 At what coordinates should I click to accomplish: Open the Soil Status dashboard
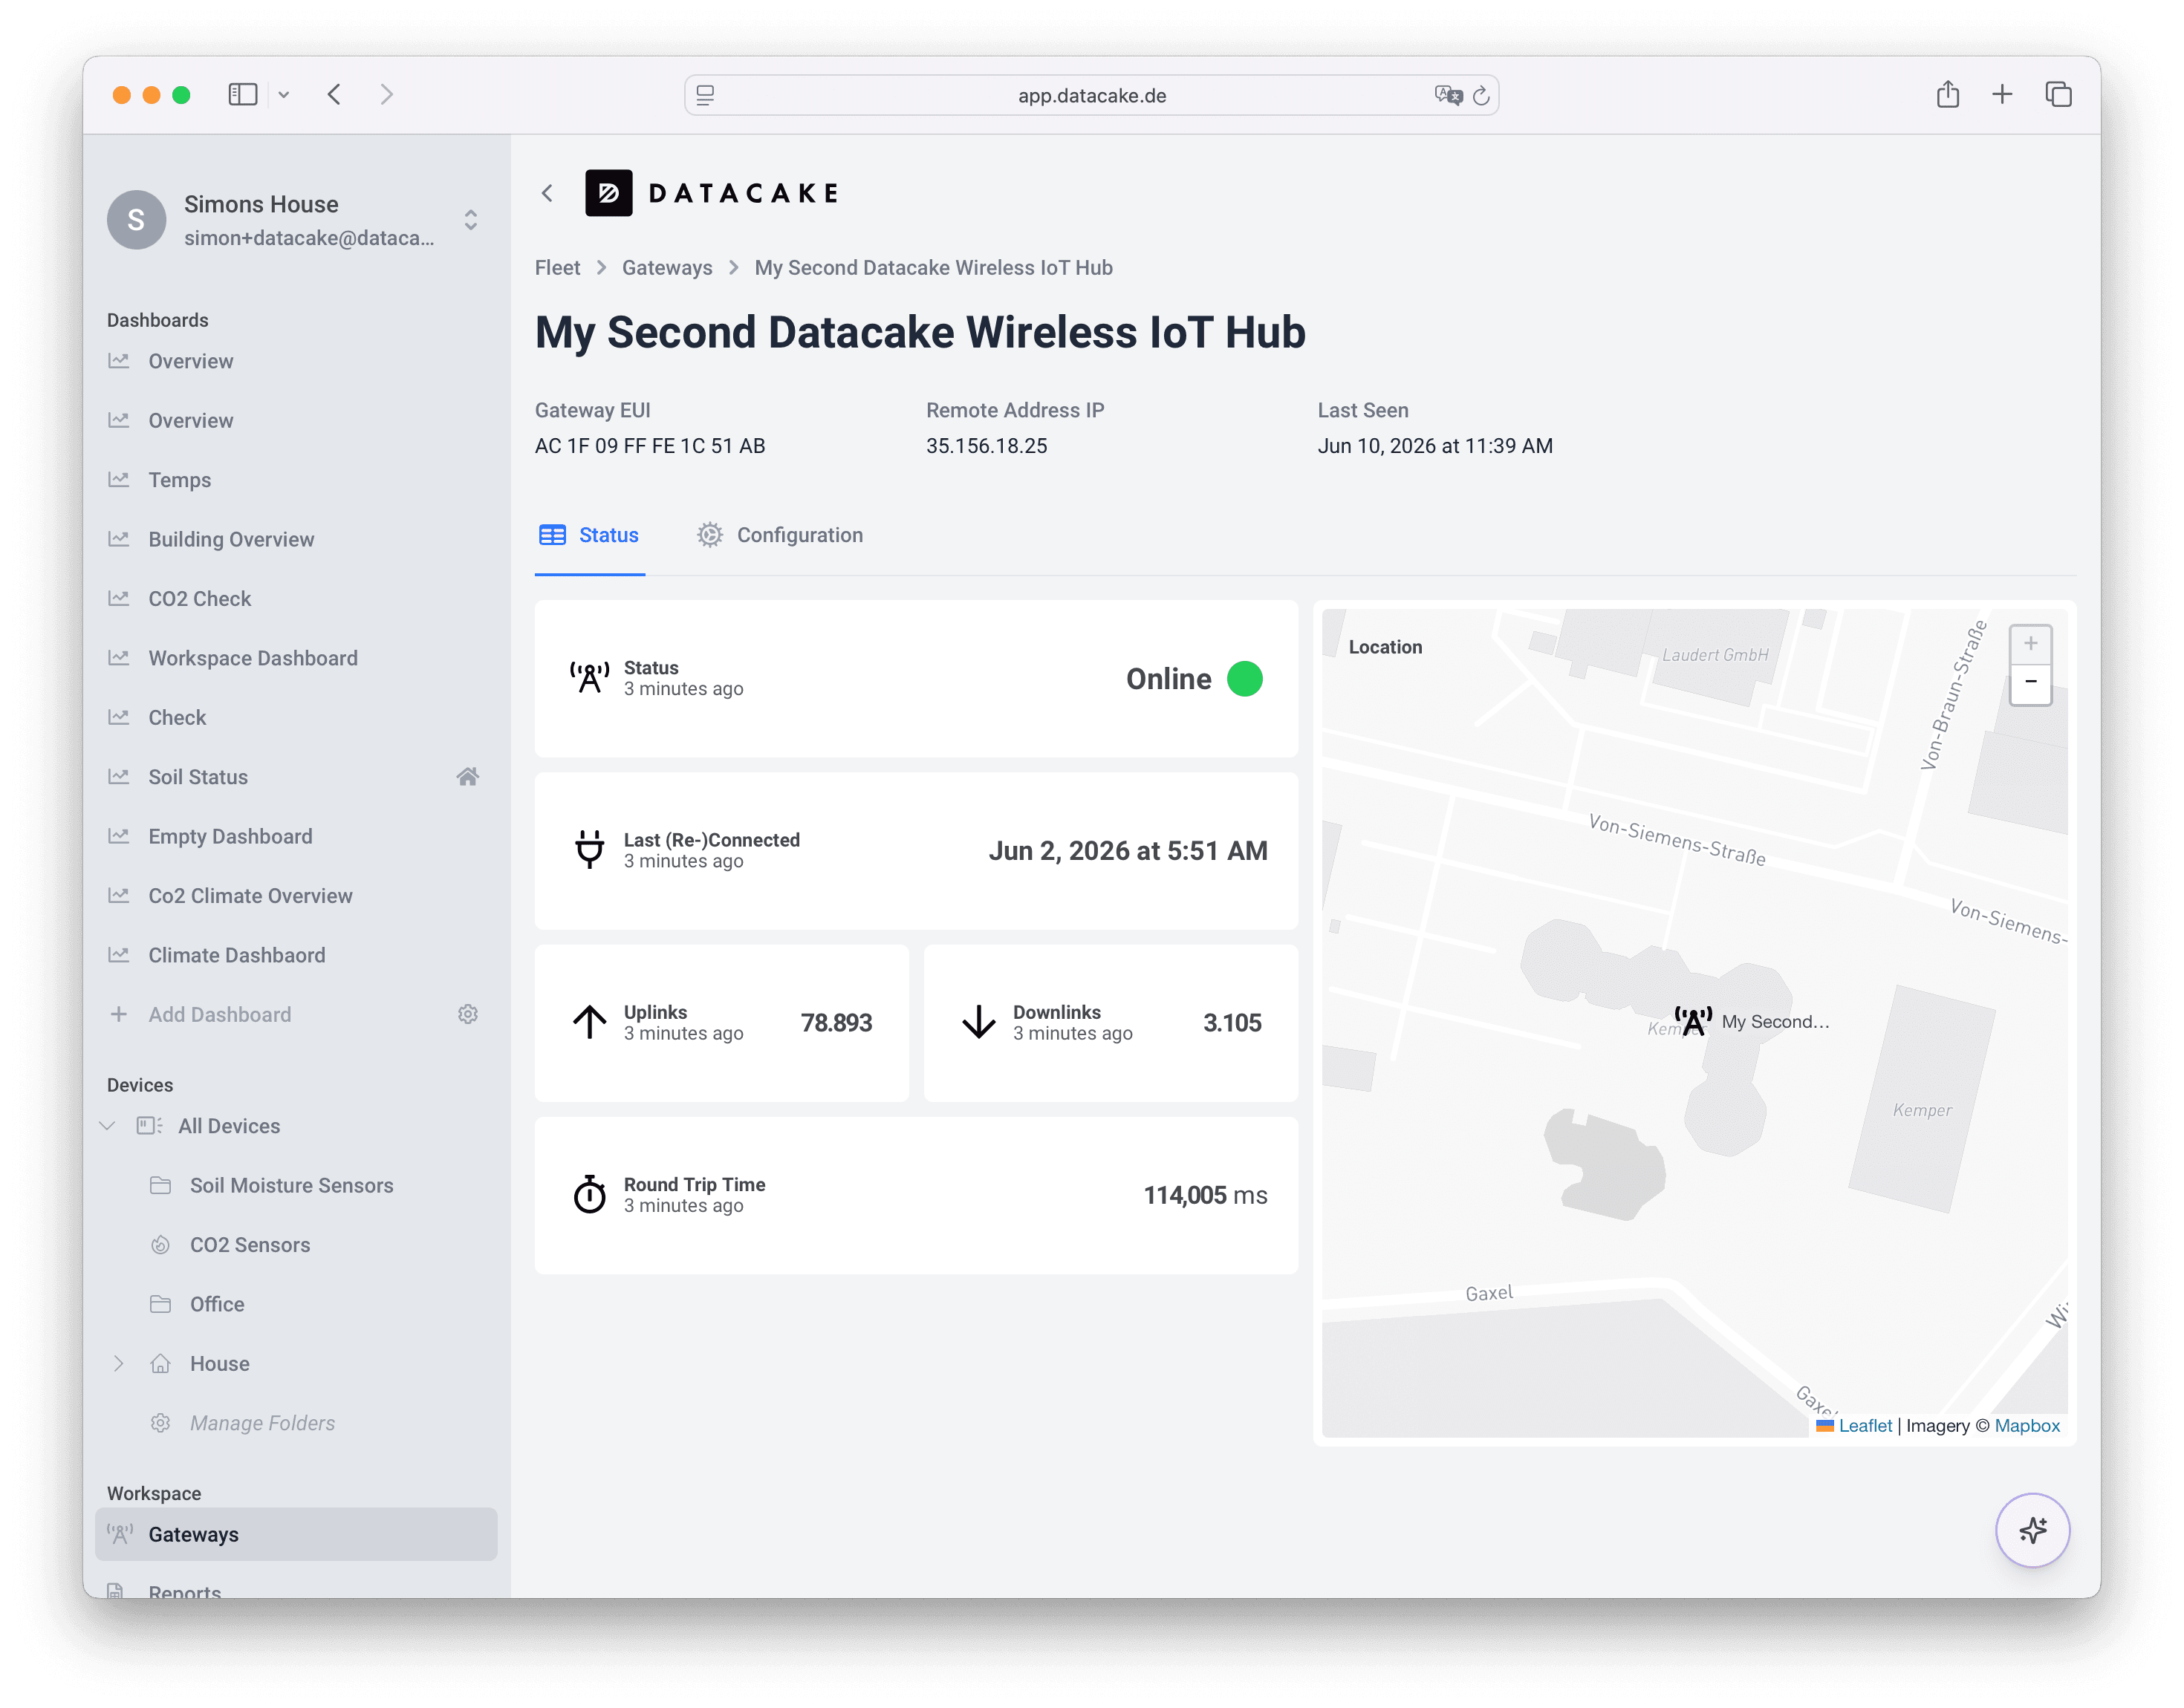(x=198, y=777)
